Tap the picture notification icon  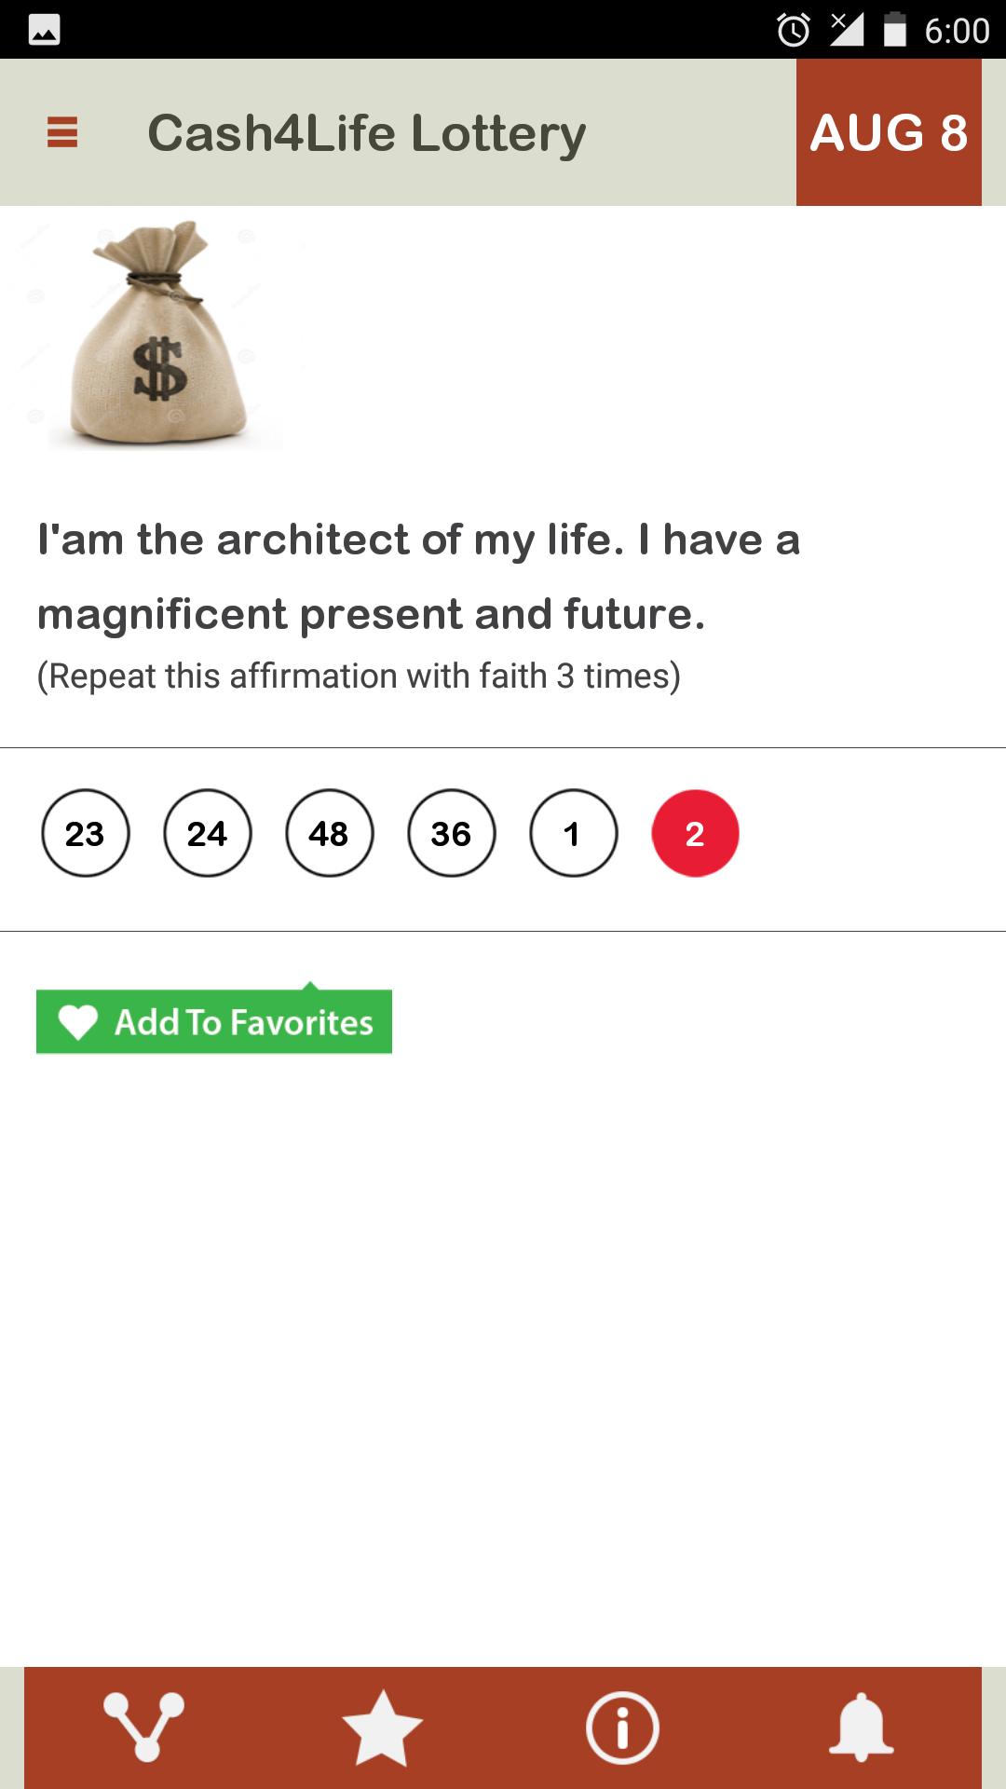point(44,31)
